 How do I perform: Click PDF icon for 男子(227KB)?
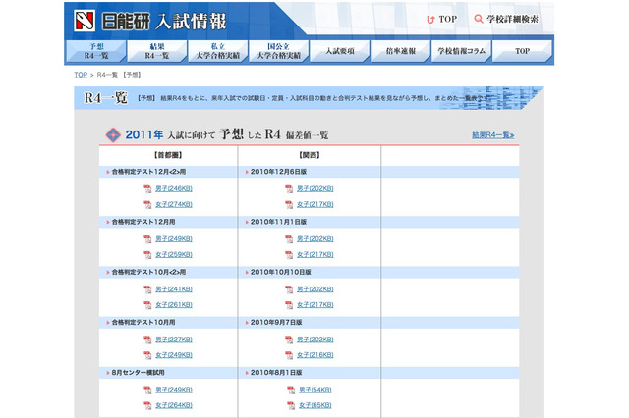click(x=147, y=340)
